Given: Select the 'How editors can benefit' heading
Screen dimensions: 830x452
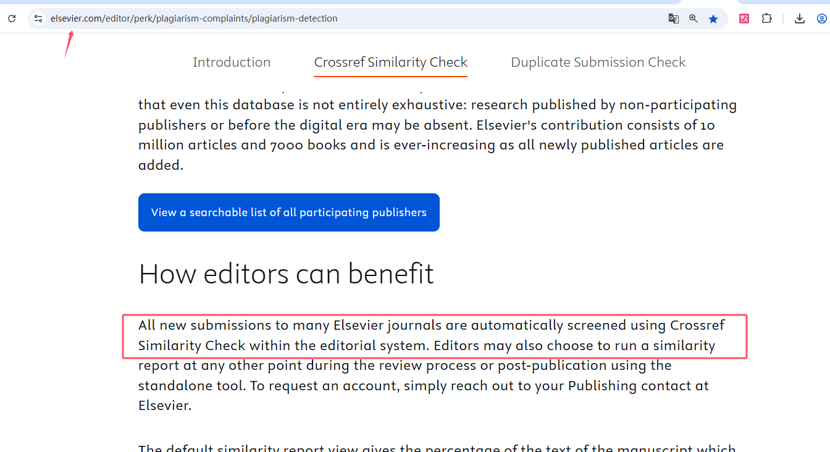Looking at the screenshot, I should [x=287, y=274].
